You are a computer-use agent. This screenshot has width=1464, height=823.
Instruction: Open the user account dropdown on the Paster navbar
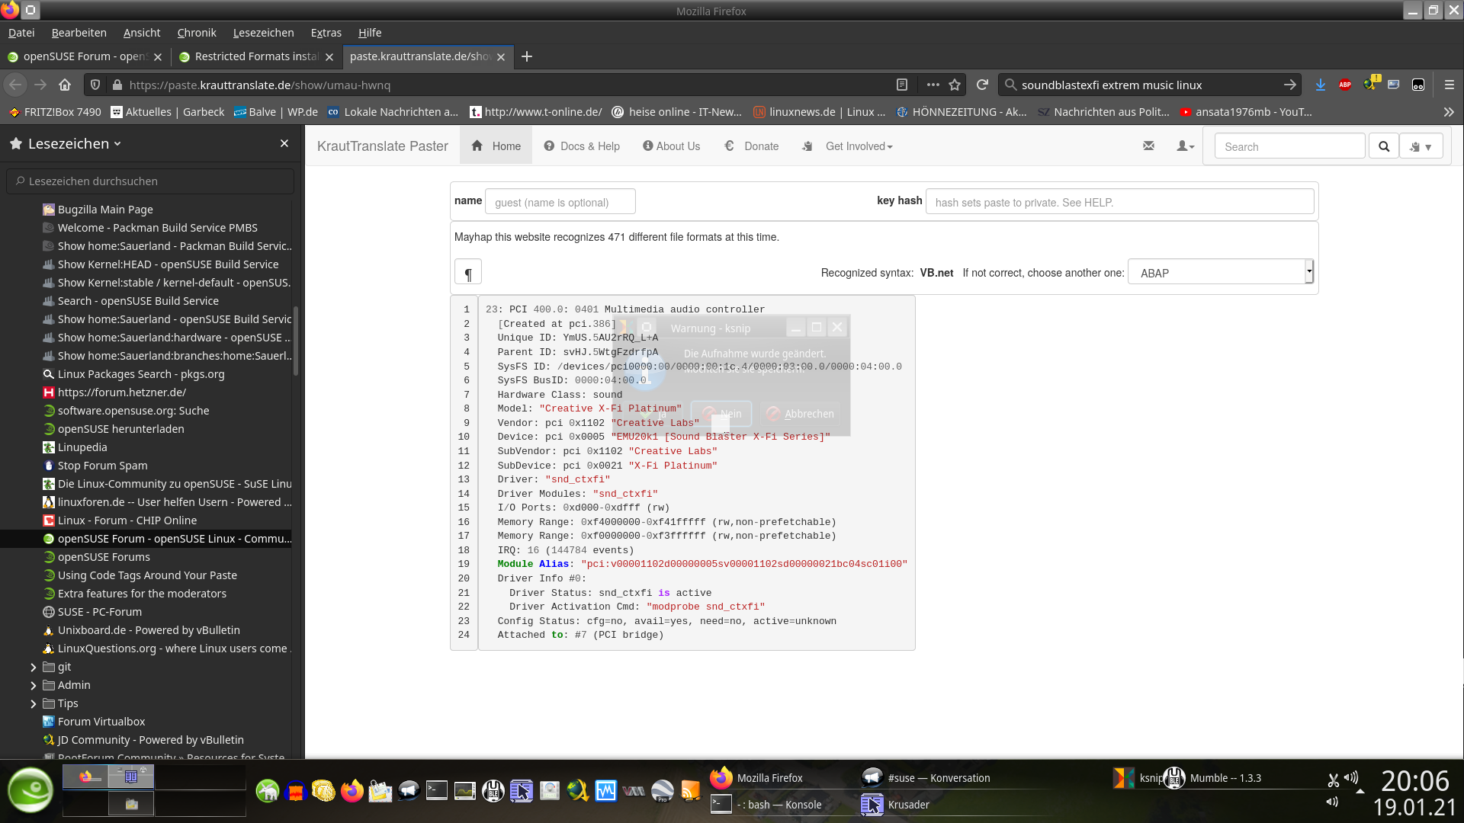(1185, 146)
